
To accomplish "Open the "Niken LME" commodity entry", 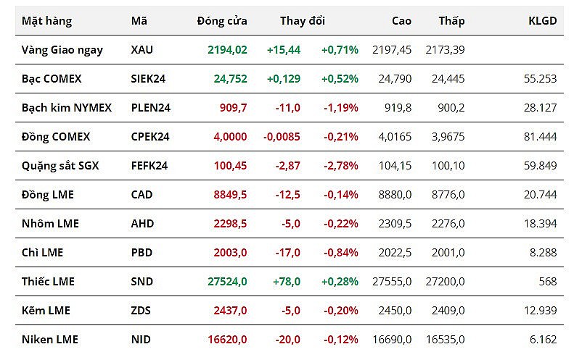I will click(50, 340).
